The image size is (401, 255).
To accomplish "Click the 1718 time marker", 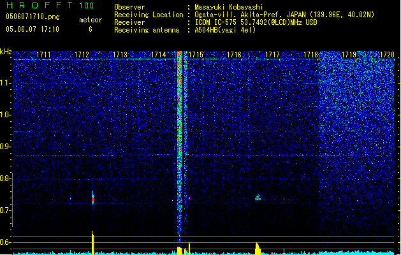I will click(x=310, y=55).
